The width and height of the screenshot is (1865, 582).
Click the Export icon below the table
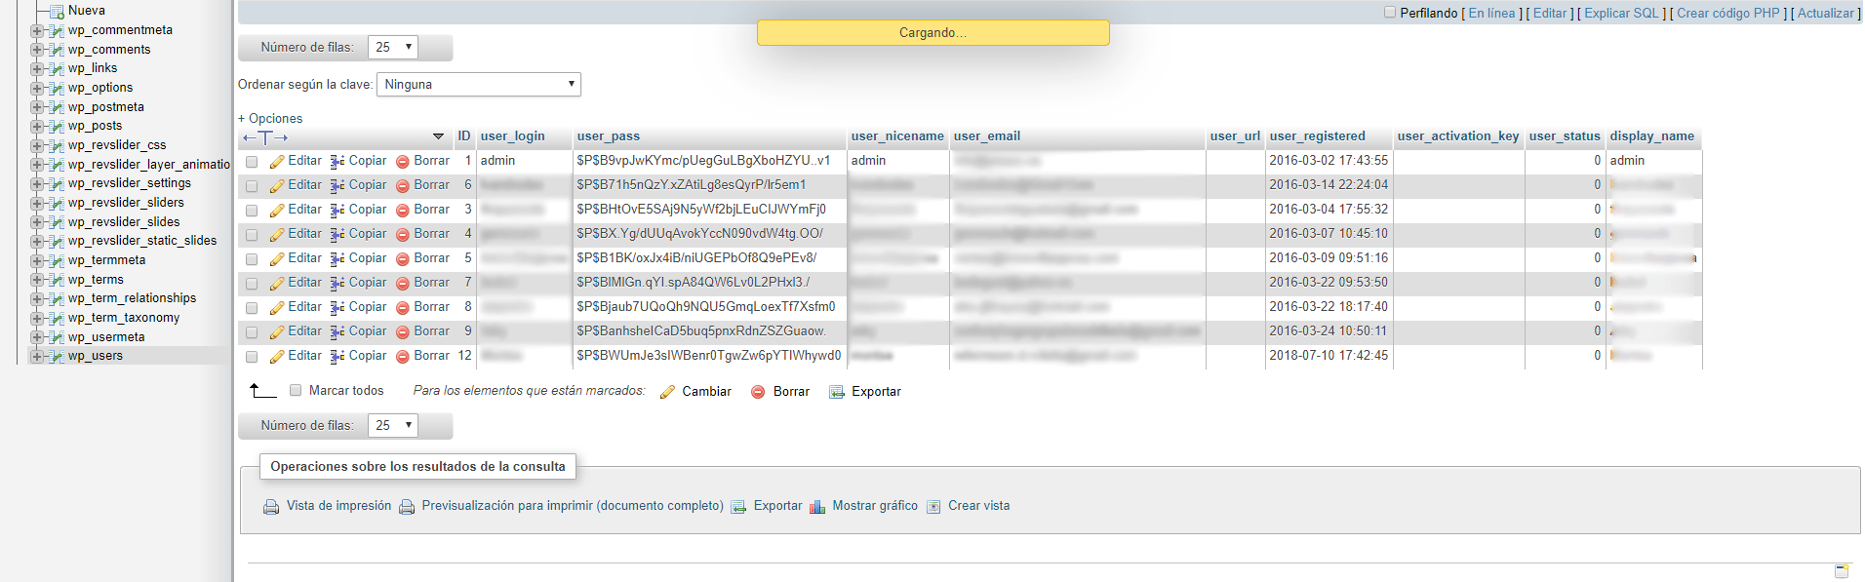tap(836, 392)
